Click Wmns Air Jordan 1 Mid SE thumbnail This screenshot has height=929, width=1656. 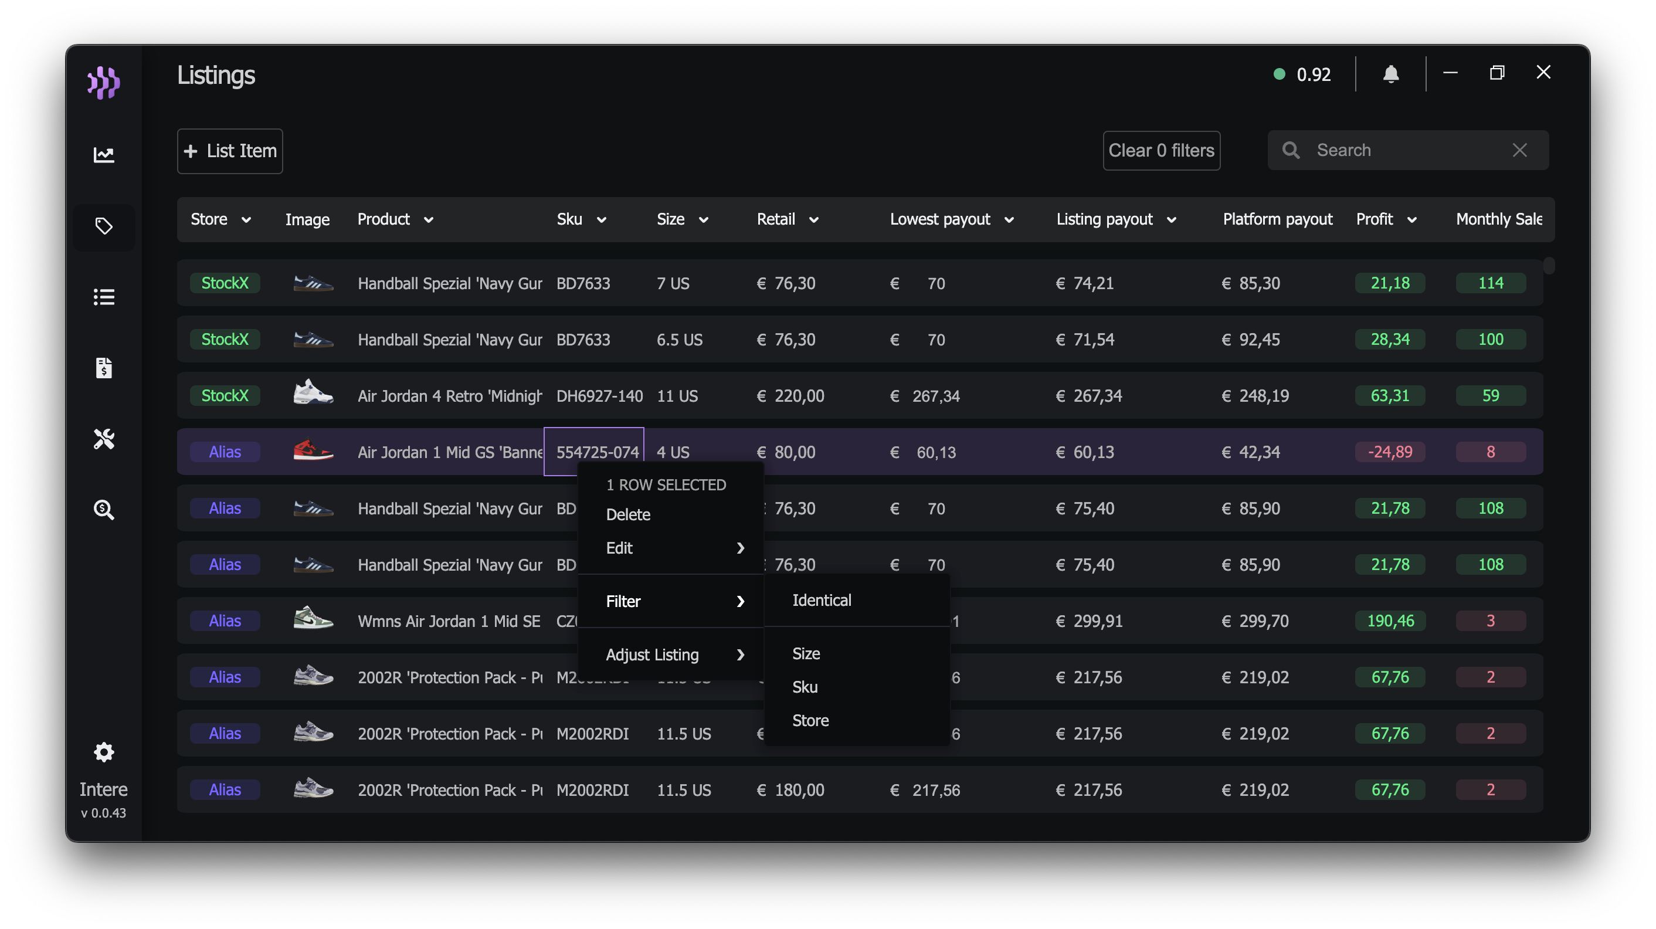coord(313,618)
